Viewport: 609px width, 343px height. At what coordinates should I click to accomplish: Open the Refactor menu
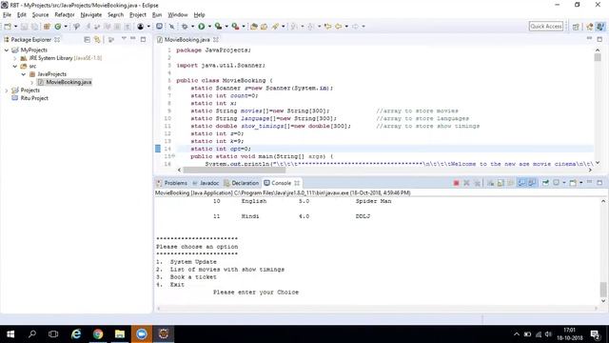pos(65,15)
